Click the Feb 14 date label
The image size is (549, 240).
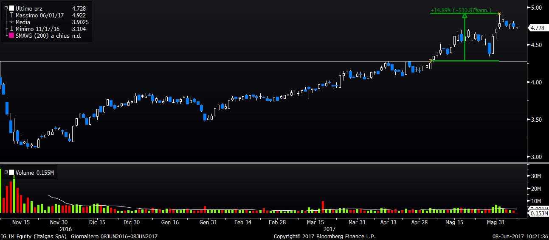pyautogui.click(x=243, y=222)
